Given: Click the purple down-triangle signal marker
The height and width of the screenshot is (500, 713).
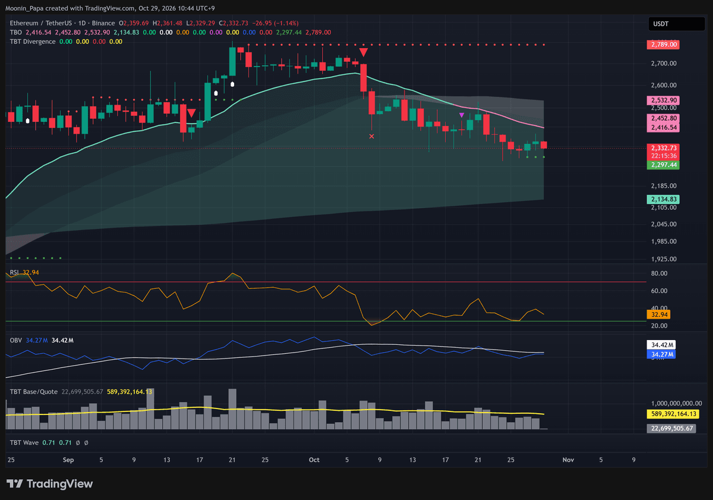Looking at the screenshot, I should click(x=462, y=115).
